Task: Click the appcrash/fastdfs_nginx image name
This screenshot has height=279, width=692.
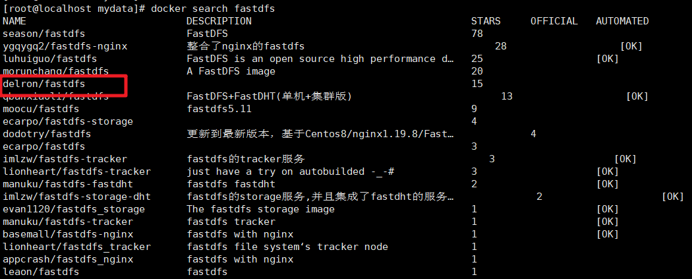Action: [67, 259]
